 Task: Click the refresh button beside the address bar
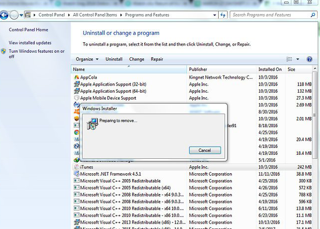[x=223, y=15]
